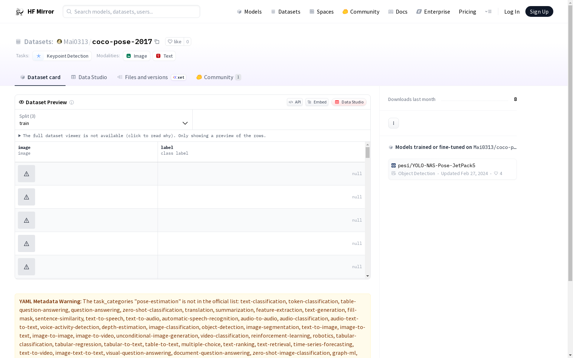Open Data Studio from the preview header
Image resolution: width=573 pixels, height=358 pixels.
349,102
